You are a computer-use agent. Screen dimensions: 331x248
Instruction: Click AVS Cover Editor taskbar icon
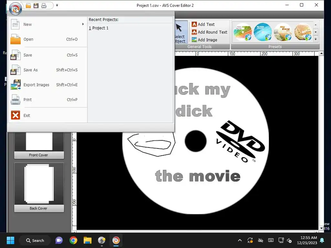click(x=116, y=240)
